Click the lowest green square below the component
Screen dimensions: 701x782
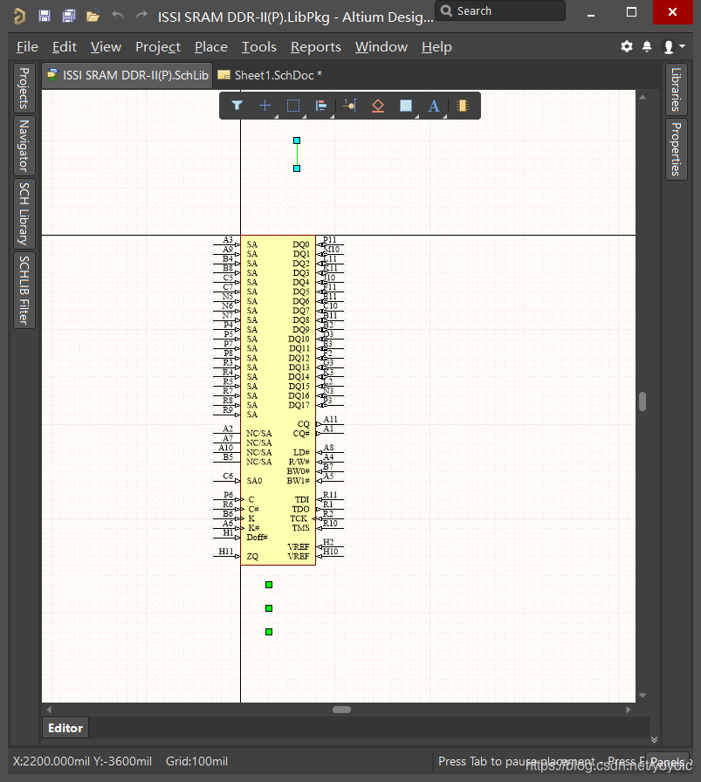[269, 632]
